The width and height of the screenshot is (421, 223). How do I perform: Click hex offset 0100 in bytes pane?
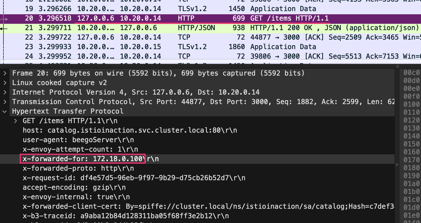point(411,104)
